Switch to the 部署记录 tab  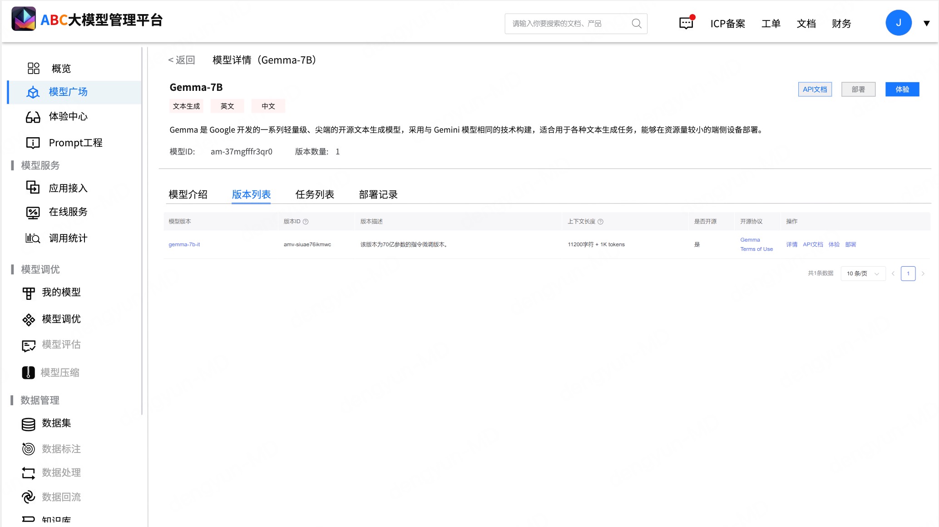point(378,194)
